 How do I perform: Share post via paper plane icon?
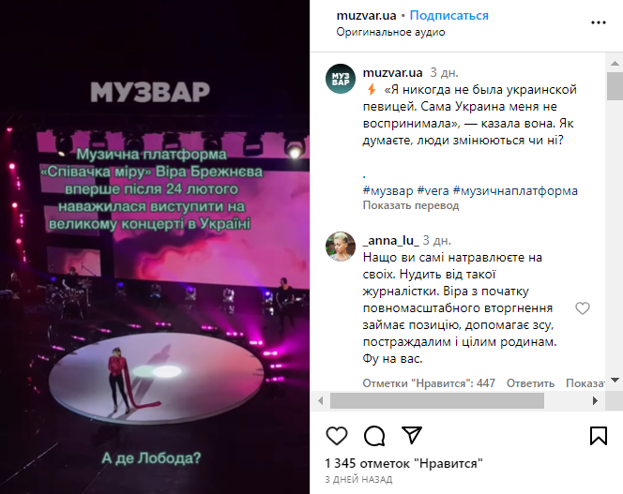[x=412, y=435]
